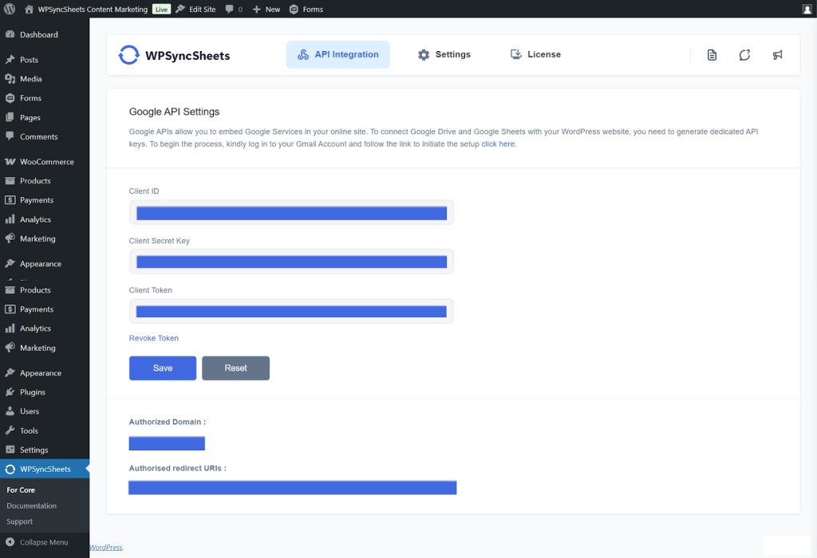Click the 'Google API Settings' heading

coord(174,112)
